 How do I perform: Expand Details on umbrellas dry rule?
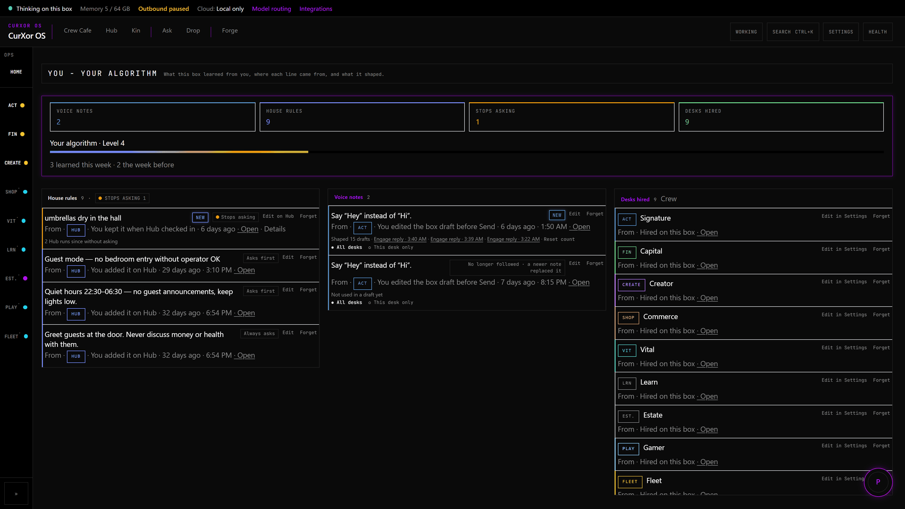[x=275, y=229]
